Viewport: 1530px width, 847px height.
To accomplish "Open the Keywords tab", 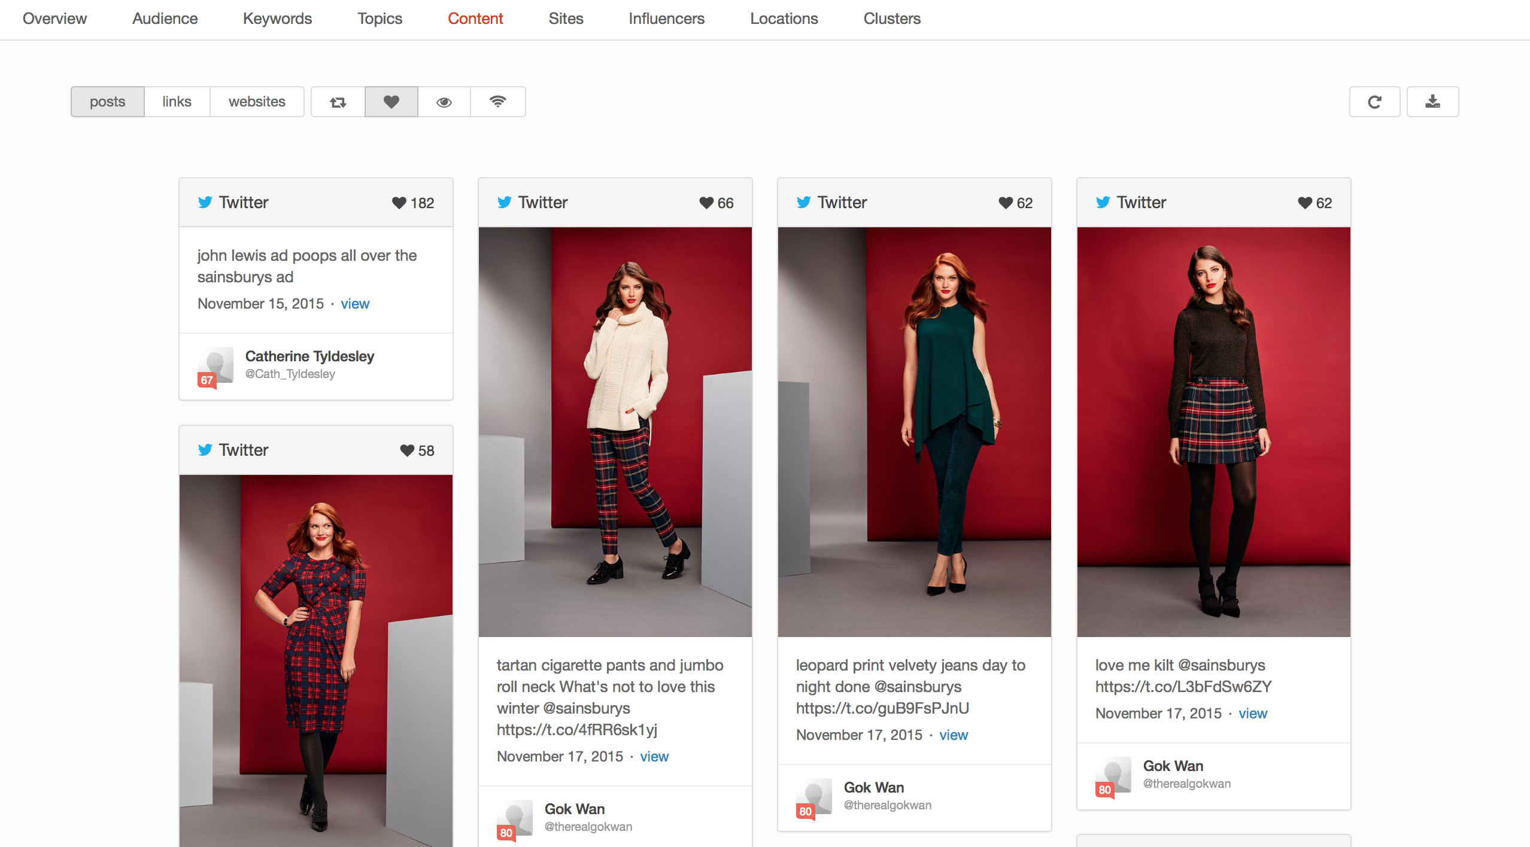I will [277, 19].
